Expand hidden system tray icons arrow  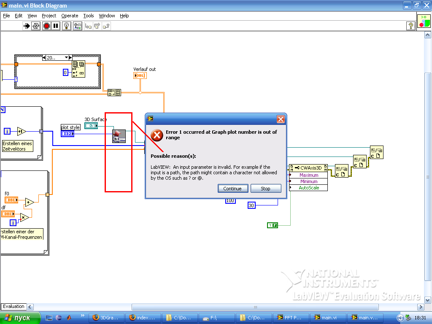coord(400,318)
